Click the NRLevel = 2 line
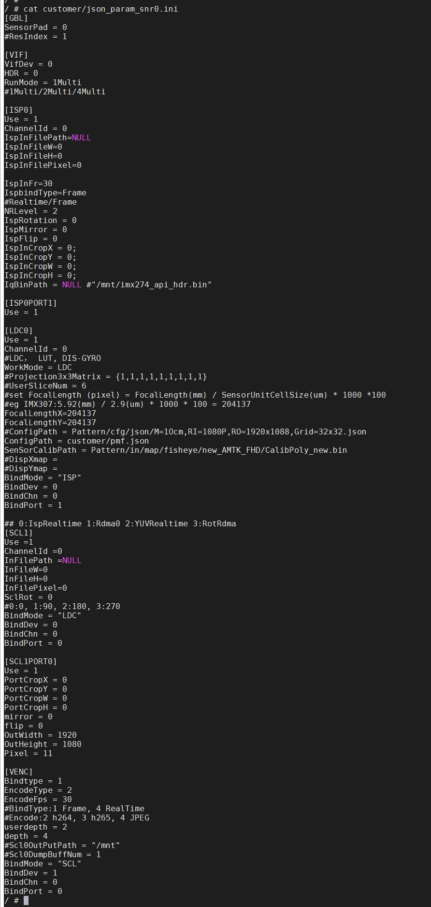 tap(31, 211)
